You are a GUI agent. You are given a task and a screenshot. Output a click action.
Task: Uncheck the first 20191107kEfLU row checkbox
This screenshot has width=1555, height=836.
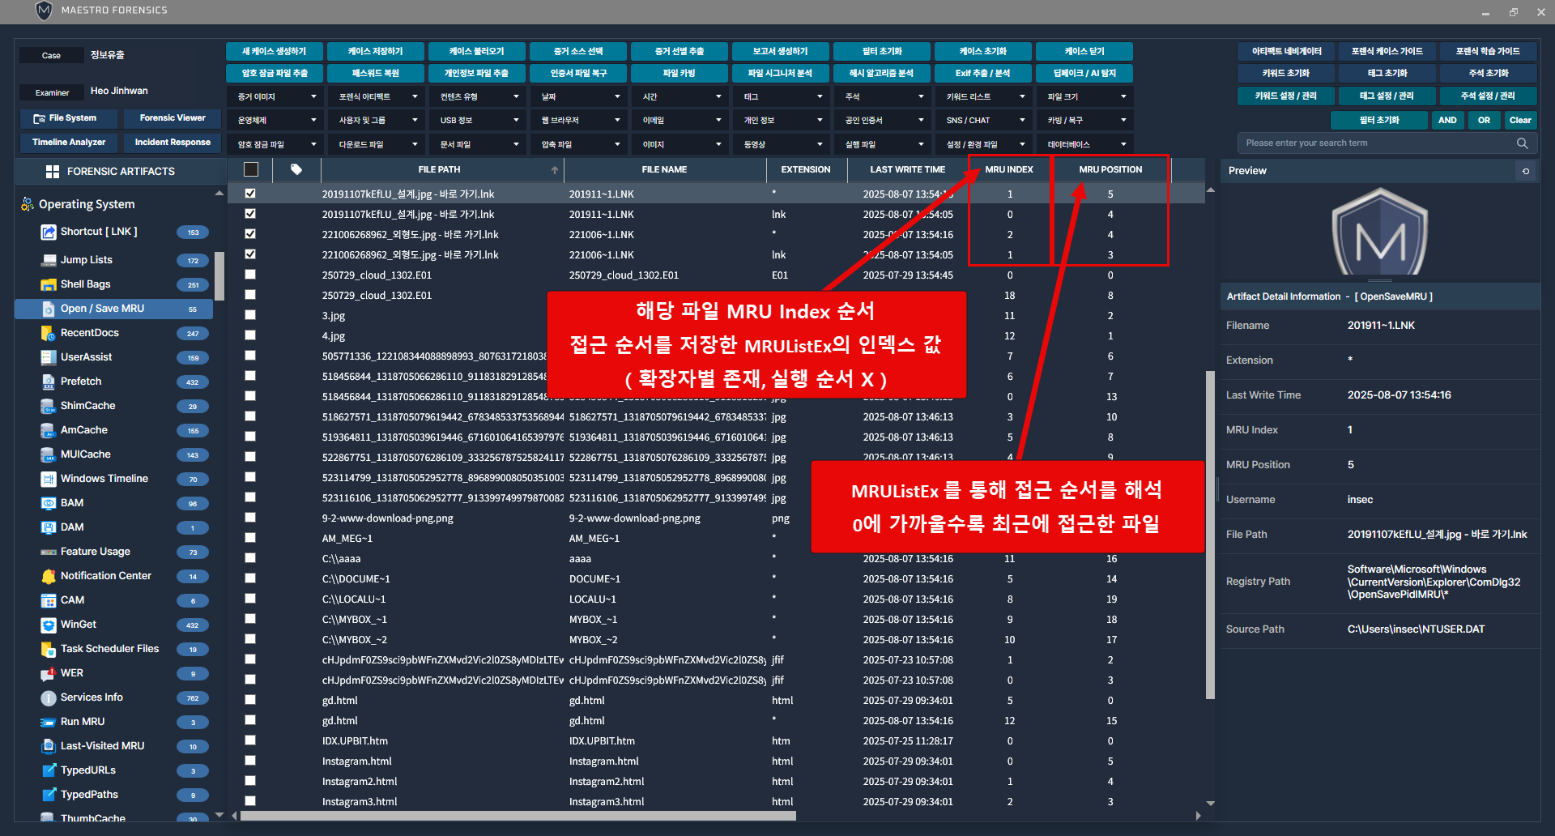coord(250,194)
